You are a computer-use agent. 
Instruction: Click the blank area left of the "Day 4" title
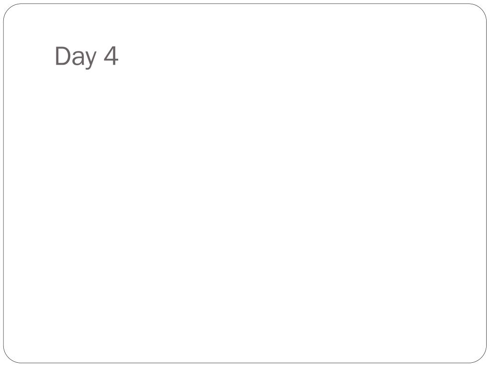point(30,57)
